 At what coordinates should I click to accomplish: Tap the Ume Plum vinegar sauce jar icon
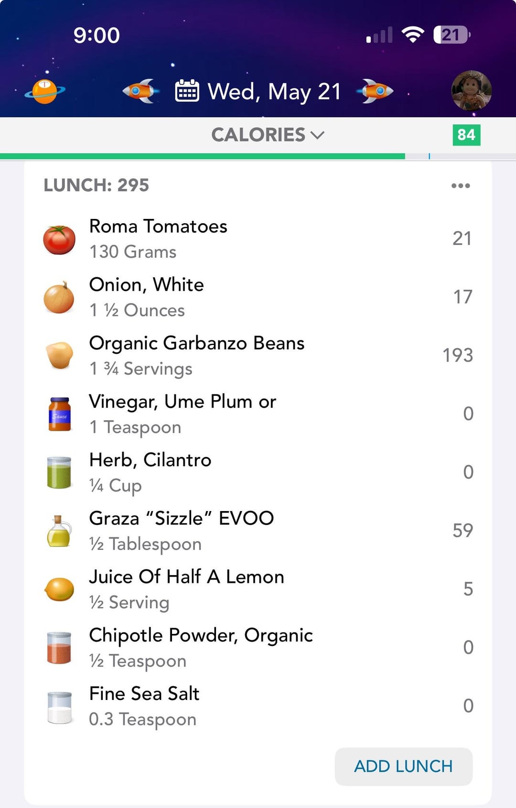coord(60,414)
